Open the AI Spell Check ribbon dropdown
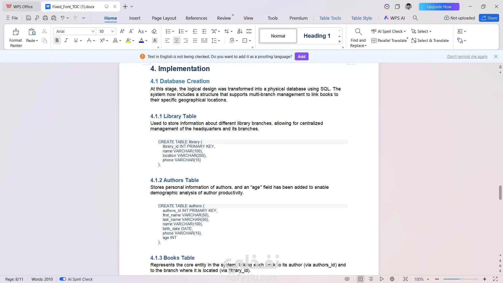Screen dimensions: 503x283 pos(405,31)
